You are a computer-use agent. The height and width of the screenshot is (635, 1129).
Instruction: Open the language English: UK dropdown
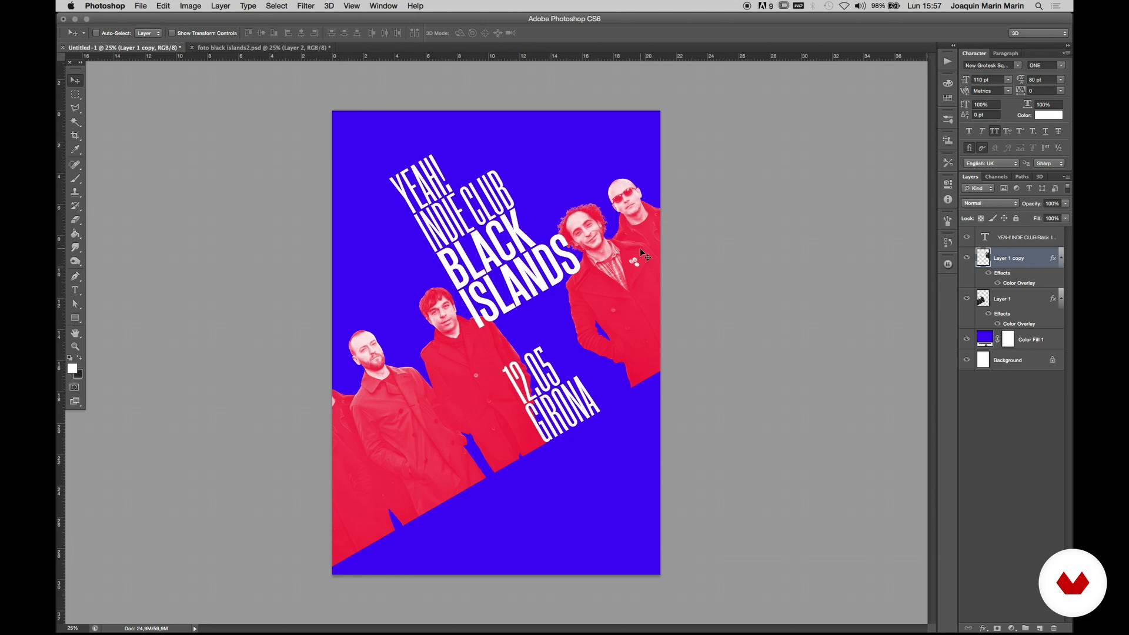coord(991,163)
